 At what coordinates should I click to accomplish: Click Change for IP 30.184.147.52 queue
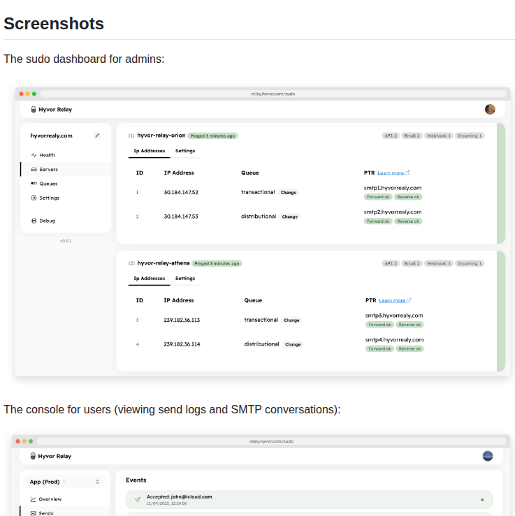(x=289, y=193)
